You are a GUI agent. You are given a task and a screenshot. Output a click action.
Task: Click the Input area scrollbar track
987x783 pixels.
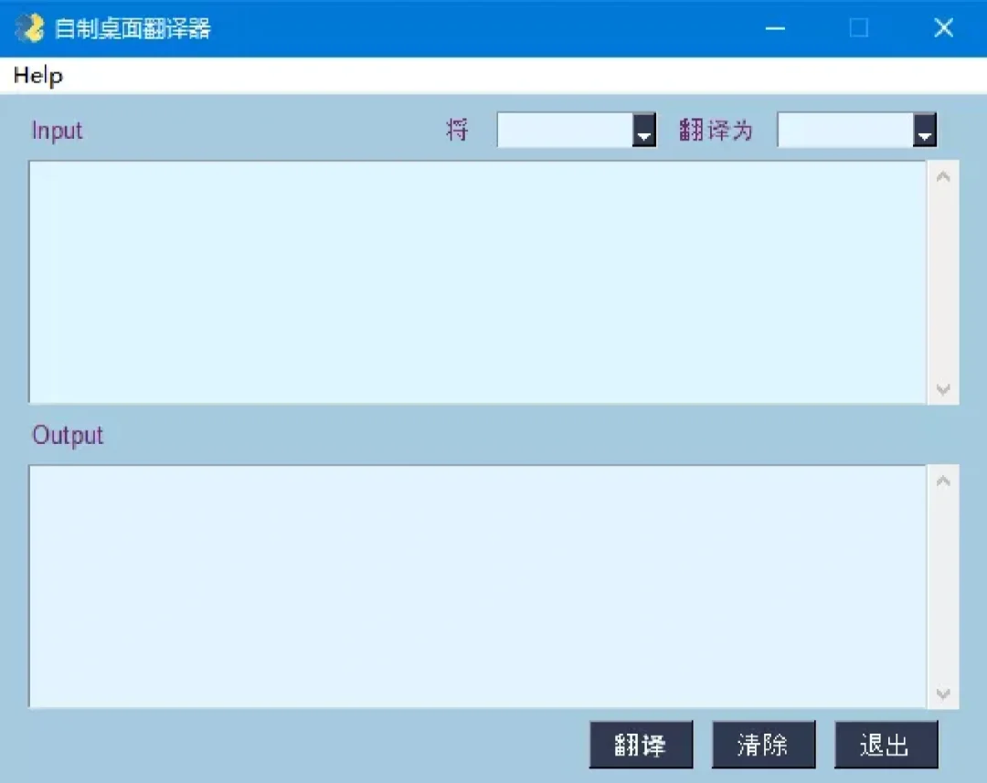pyautogui.click(x=943, y=283)
